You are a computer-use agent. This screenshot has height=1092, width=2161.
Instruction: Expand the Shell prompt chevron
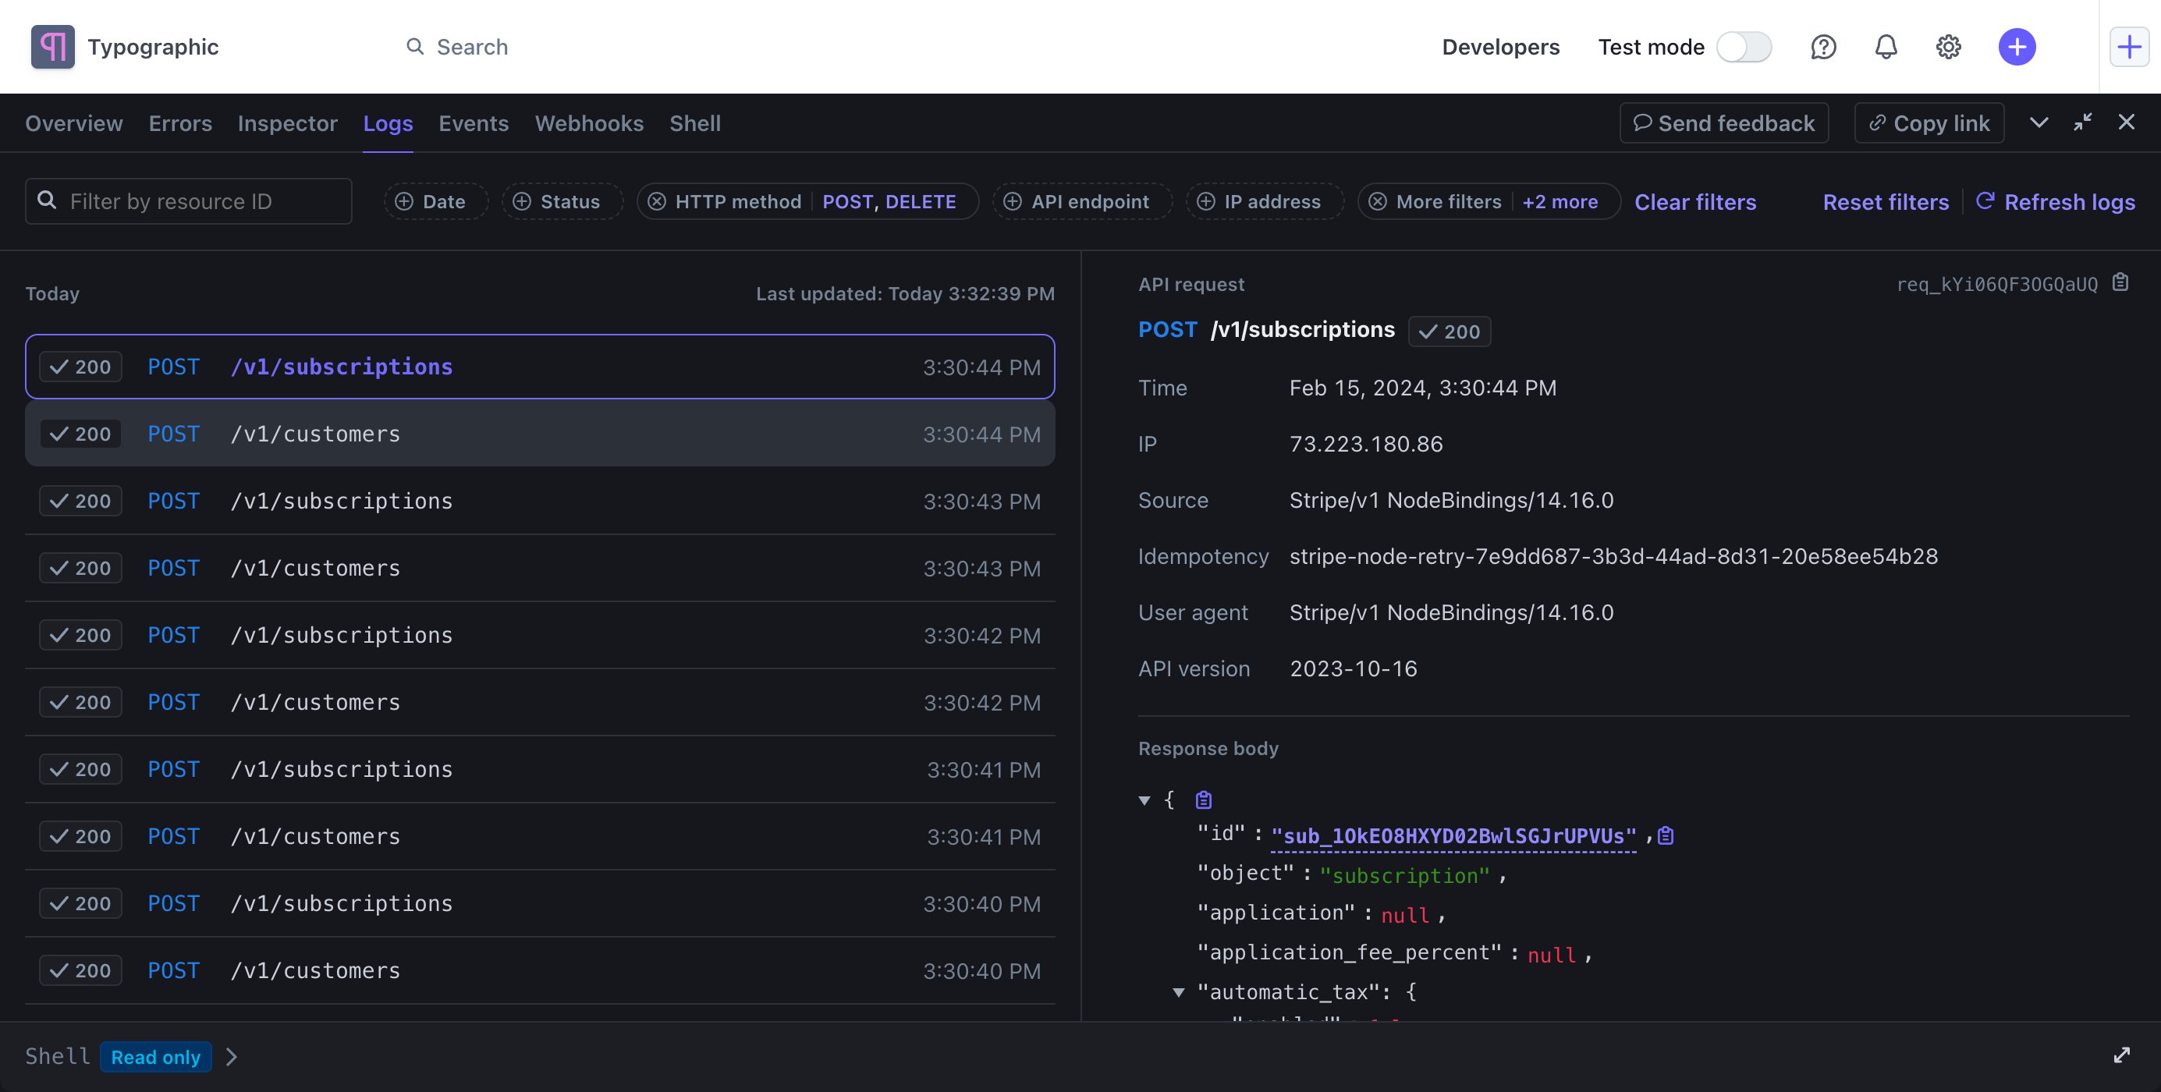232,1057
